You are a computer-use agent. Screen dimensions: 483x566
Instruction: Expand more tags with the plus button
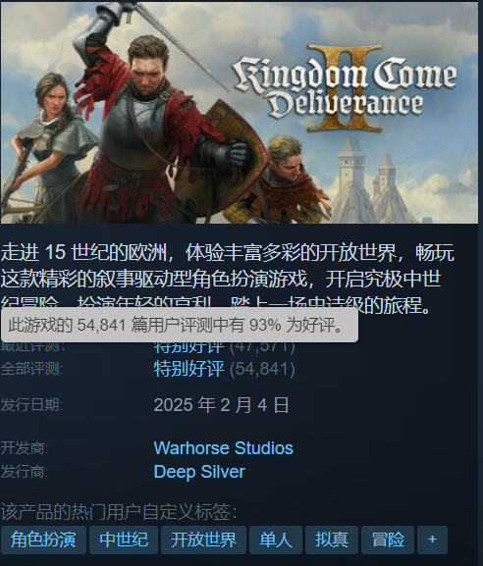[x=432, y=540]
